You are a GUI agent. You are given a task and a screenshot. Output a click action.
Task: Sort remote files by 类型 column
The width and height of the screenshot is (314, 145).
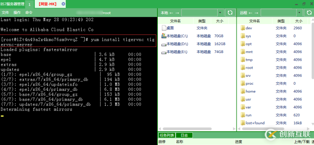pos(281,21)
